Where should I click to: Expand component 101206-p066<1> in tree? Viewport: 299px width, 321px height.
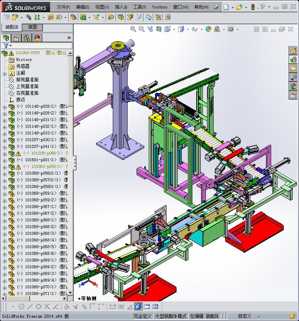[4, 154]
